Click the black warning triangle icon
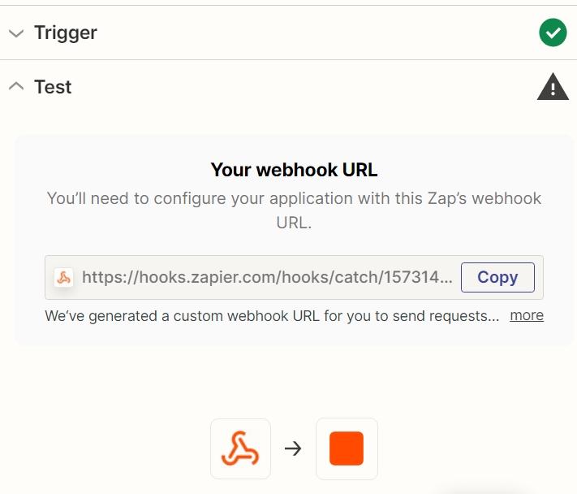 coord(553,87)
